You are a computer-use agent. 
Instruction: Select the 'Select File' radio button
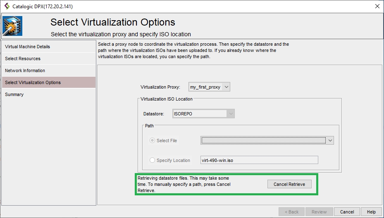click(x=153, y=141)
